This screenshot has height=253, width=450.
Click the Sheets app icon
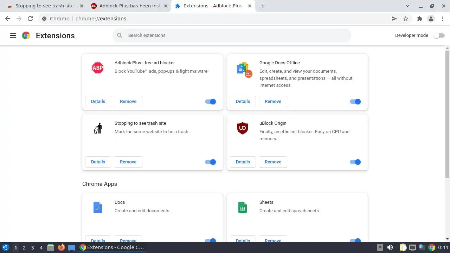point(243,207)
